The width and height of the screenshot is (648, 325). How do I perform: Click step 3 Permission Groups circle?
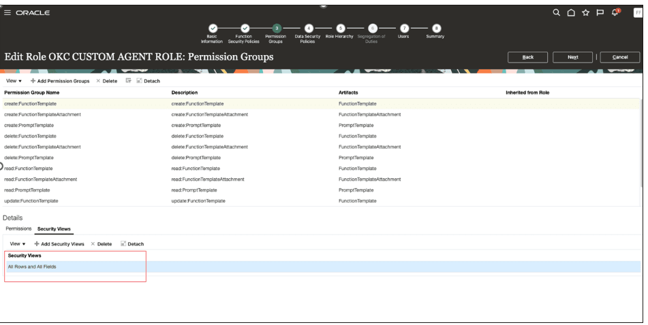point(277,29)
